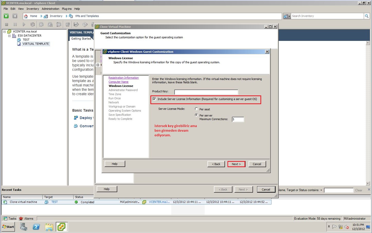Collapse the VCENTER.ma.local tree node

coord(4,32)
